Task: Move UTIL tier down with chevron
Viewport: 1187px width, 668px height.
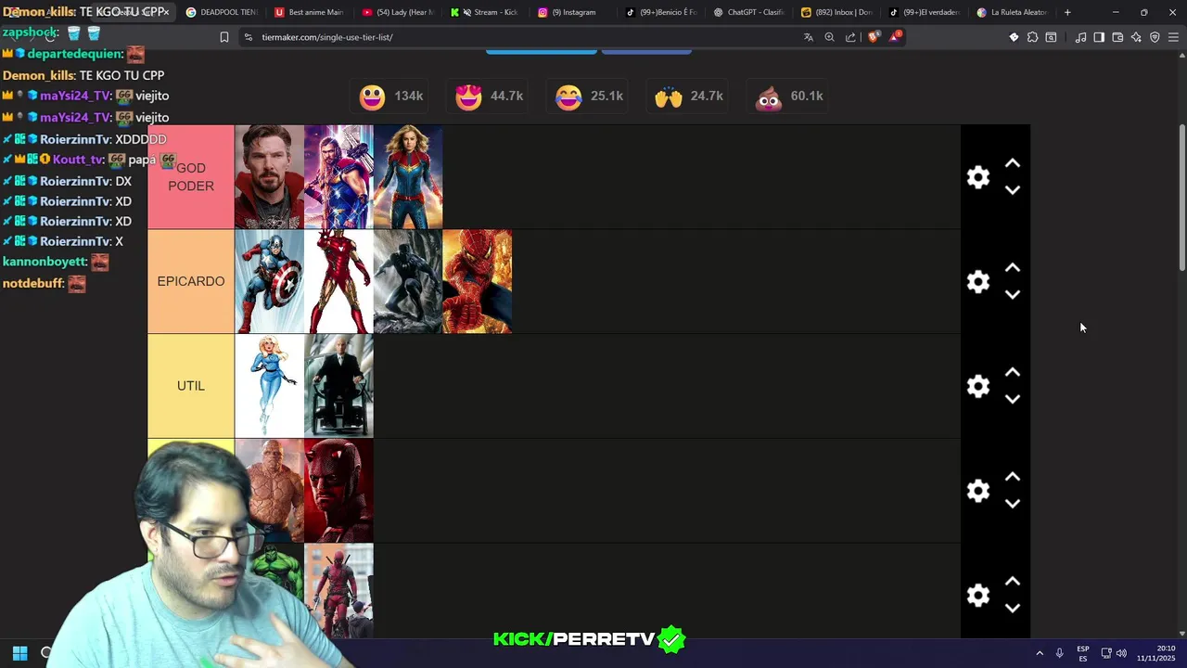Action: [x=1013, y=400]
